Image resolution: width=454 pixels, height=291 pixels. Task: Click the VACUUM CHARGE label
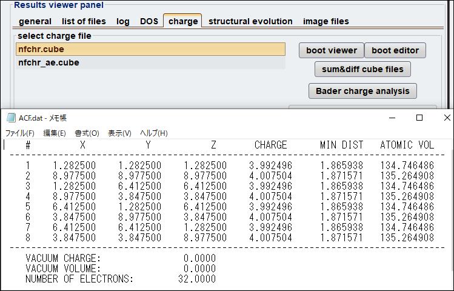click(x=63, y=258)
